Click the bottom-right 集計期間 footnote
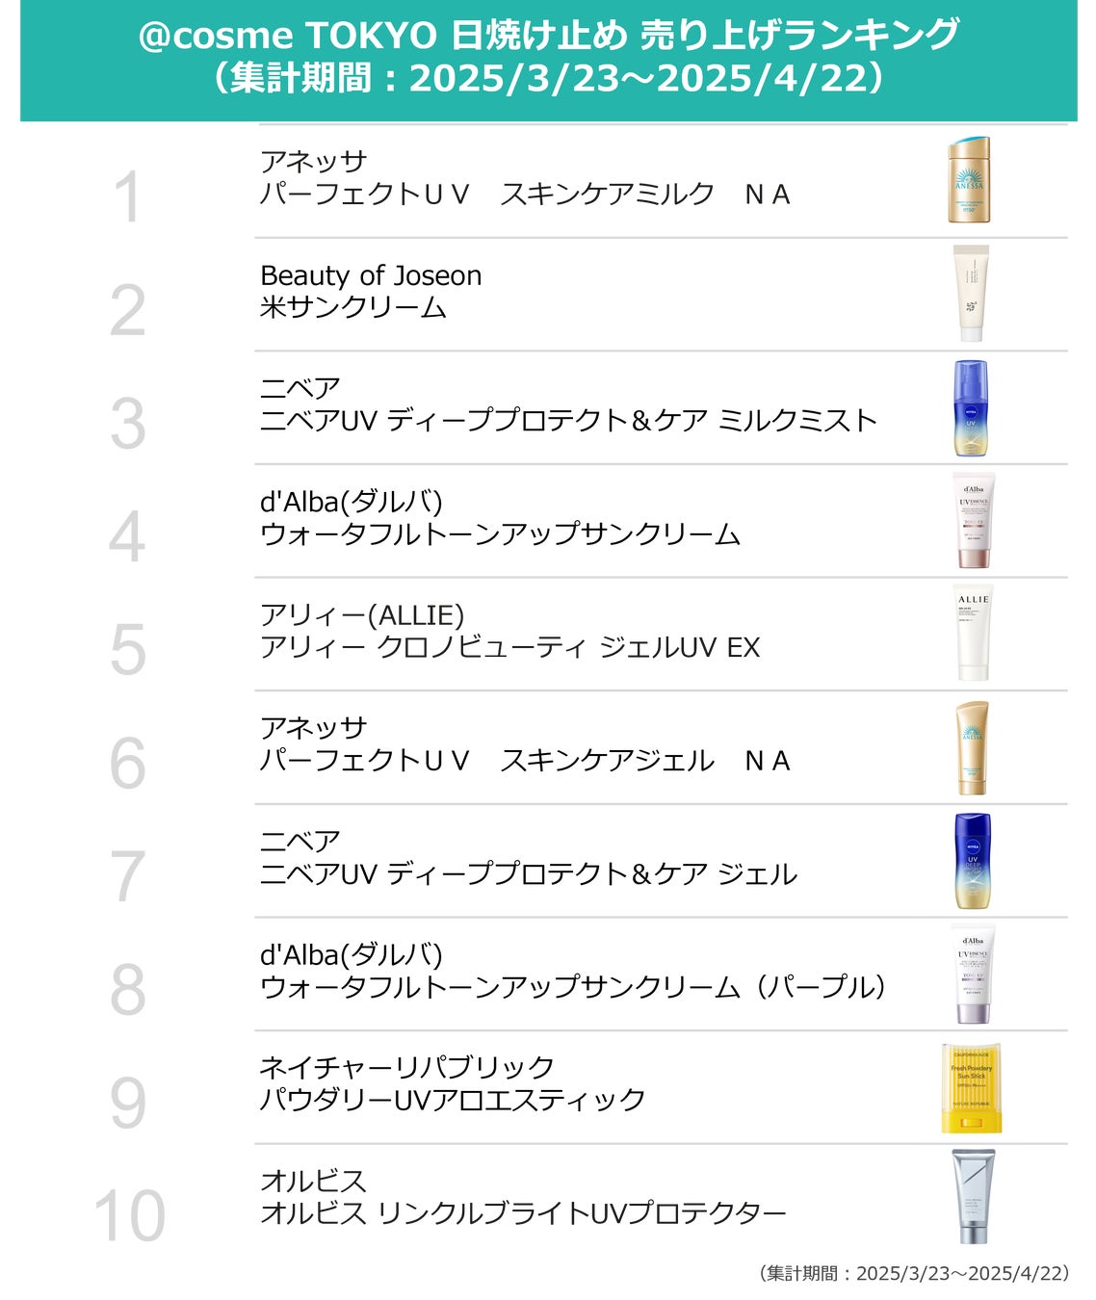1096x1300 pixels. 915,1273
